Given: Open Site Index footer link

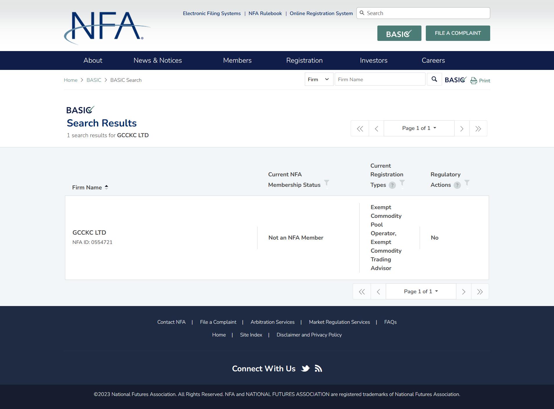Looking at the screenshot, I should 251,335.
